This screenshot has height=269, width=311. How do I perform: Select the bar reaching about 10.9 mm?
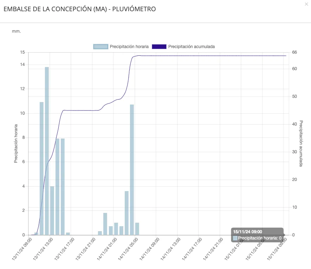tap(41, 168)
